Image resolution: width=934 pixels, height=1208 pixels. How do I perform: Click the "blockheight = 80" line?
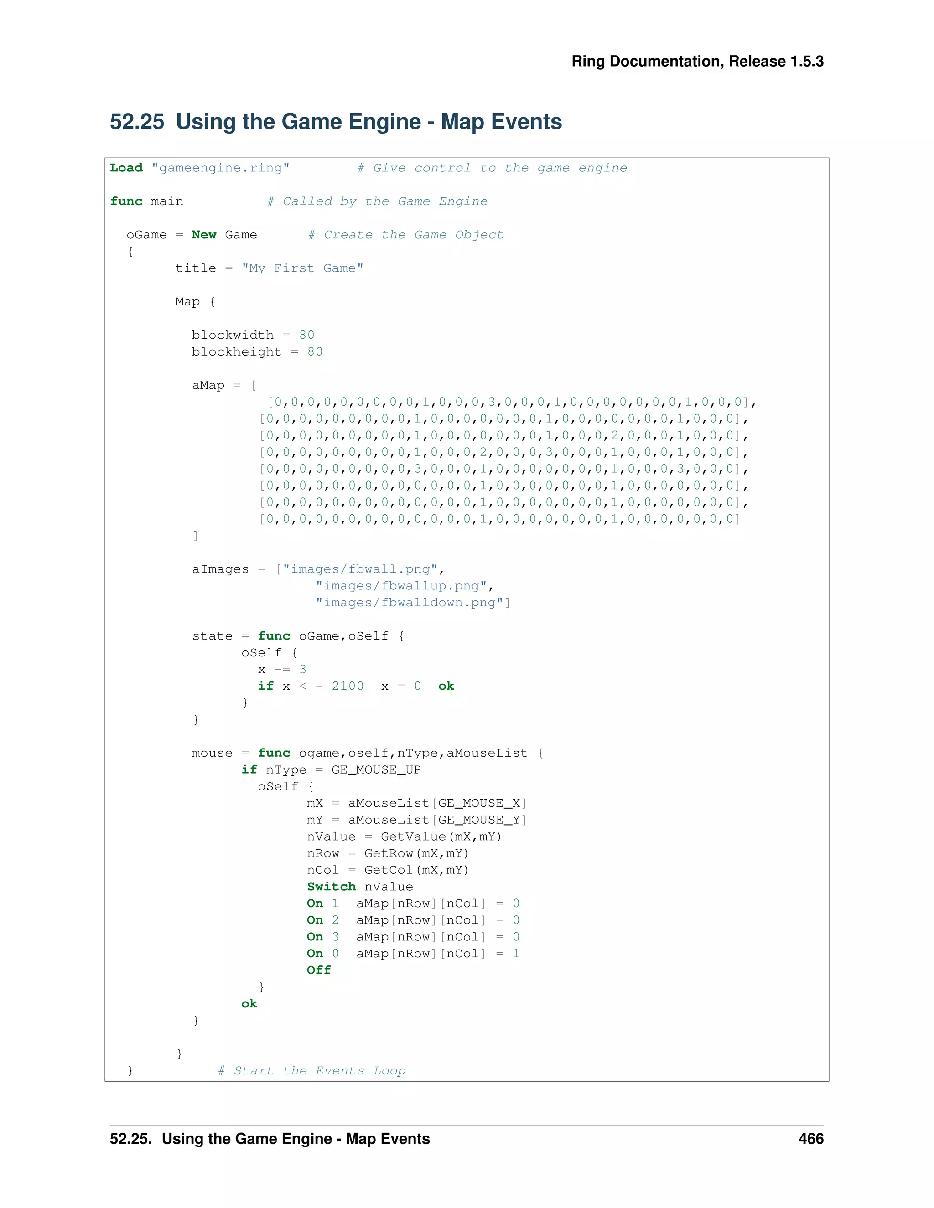(x=257, y=352)
